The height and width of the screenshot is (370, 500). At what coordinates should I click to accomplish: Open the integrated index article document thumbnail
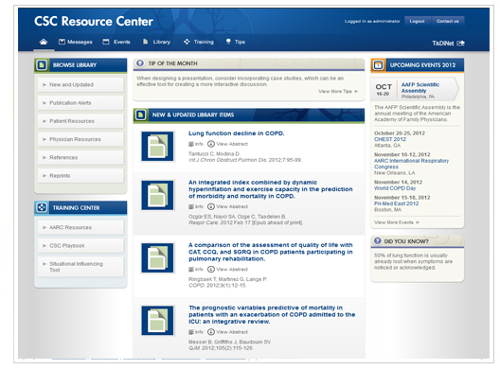click(x=157, y=195)
